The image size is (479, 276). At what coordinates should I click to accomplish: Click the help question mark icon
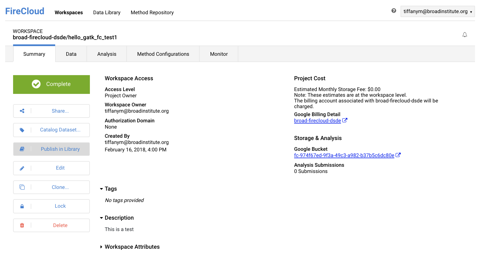394,11
